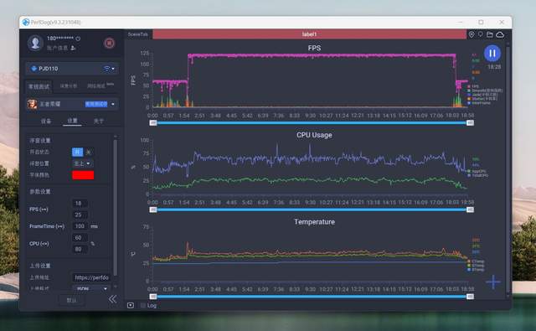Click the location marker icon in toolbar
This screenshot has width=536, height=331.
coord(472,34)
